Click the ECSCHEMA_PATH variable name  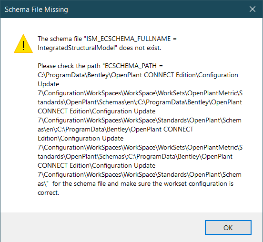click(131, 66)
